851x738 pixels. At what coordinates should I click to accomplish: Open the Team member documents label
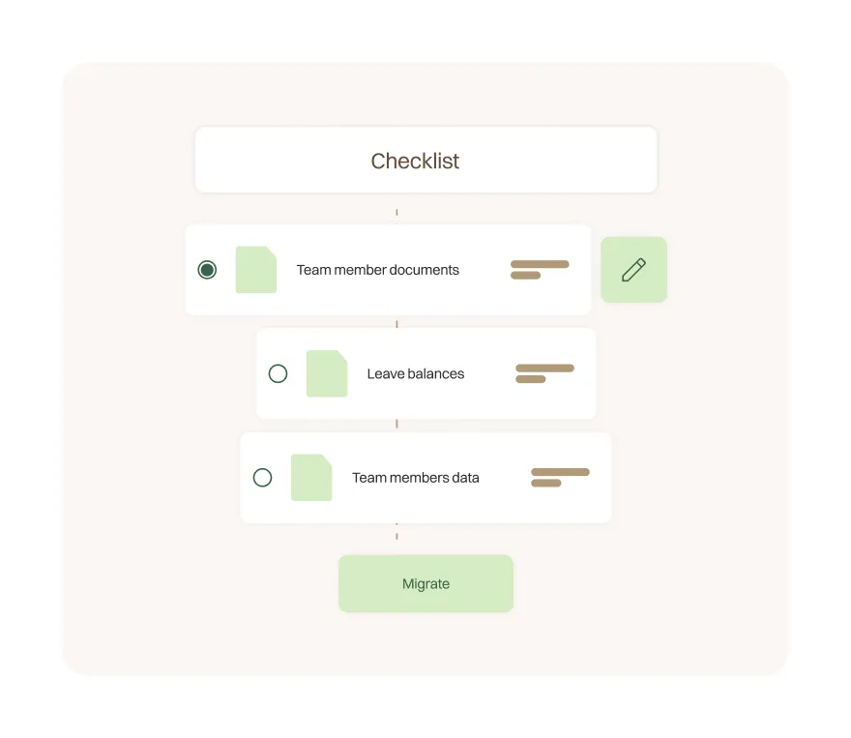[377, 270]
